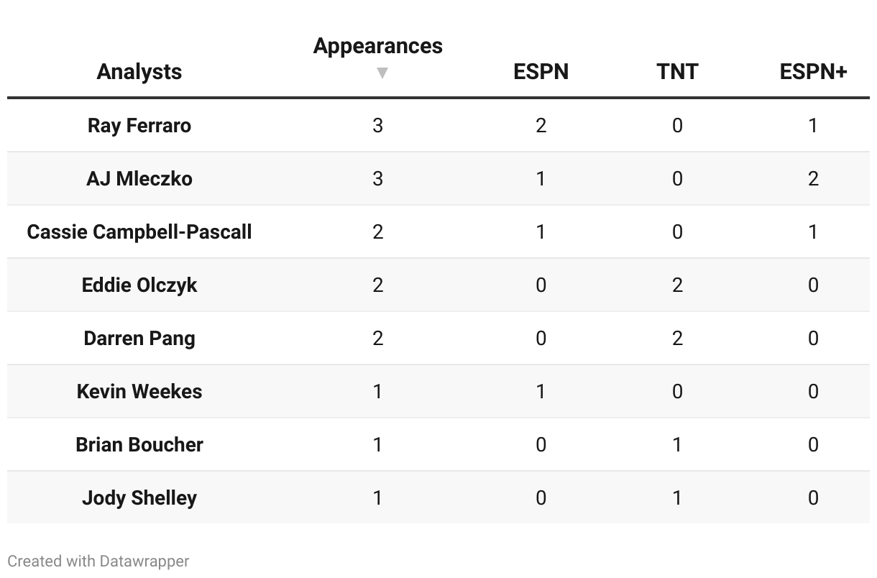Click Ray Ferraro's Appearances value
This screenshot has height=578, width=877.
coord(377,126)
